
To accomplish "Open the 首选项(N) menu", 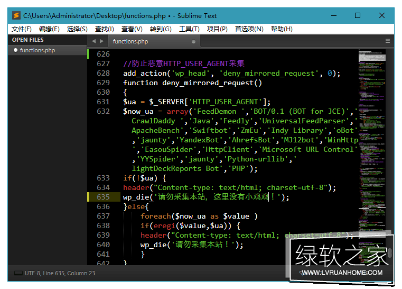I will [x=249, y=29].
